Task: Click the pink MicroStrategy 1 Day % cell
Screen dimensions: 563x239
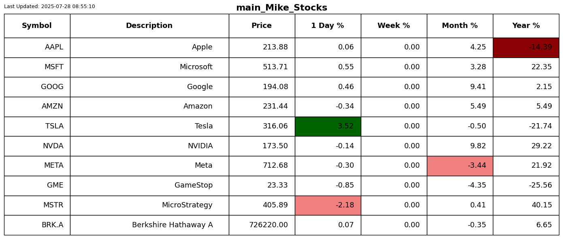Action: [328, 205]
